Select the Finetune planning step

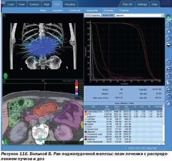124,10
